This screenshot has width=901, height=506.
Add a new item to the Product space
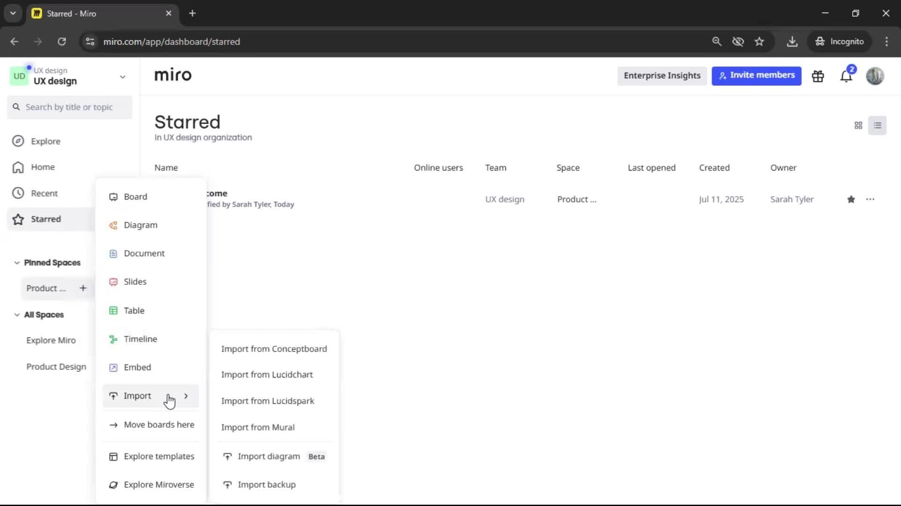83,288
